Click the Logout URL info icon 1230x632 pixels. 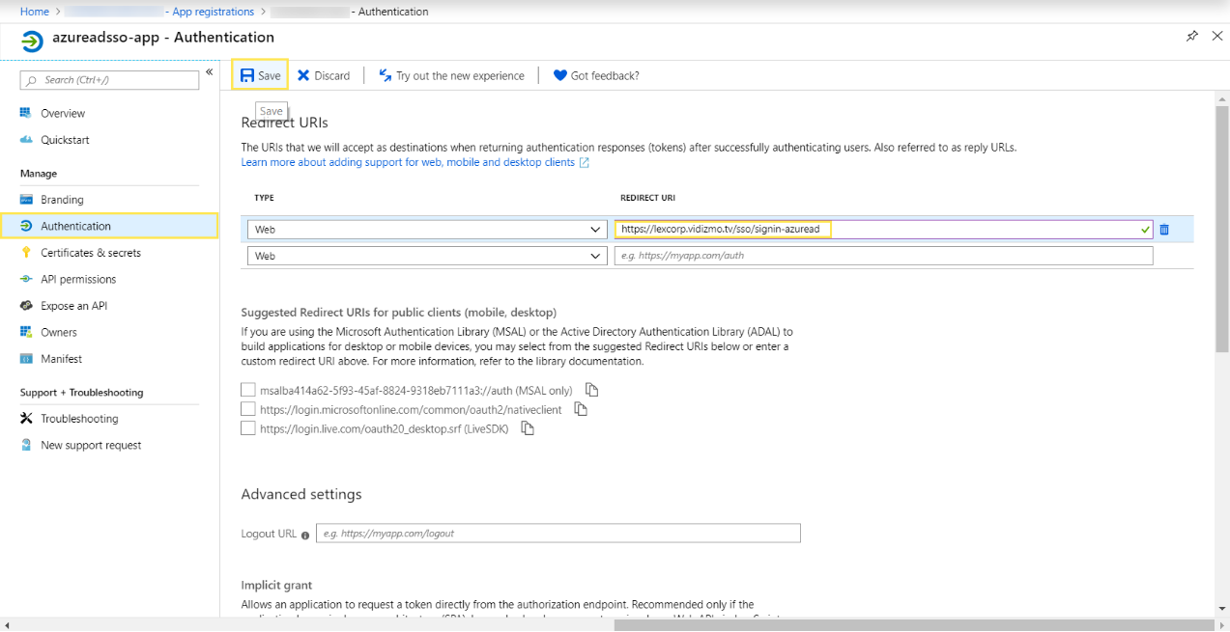click(305, 535)
